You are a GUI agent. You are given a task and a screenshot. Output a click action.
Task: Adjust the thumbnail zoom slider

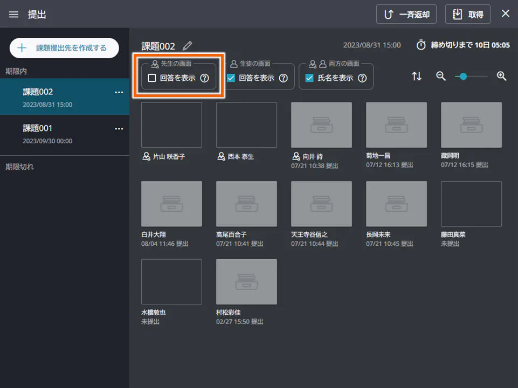coord(464,77)
